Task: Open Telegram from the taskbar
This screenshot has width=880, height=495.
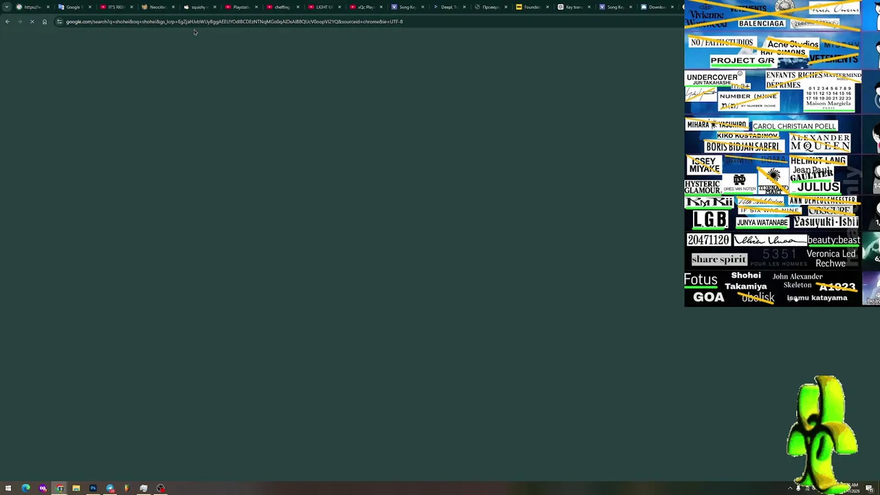Action: click(110, 488)
